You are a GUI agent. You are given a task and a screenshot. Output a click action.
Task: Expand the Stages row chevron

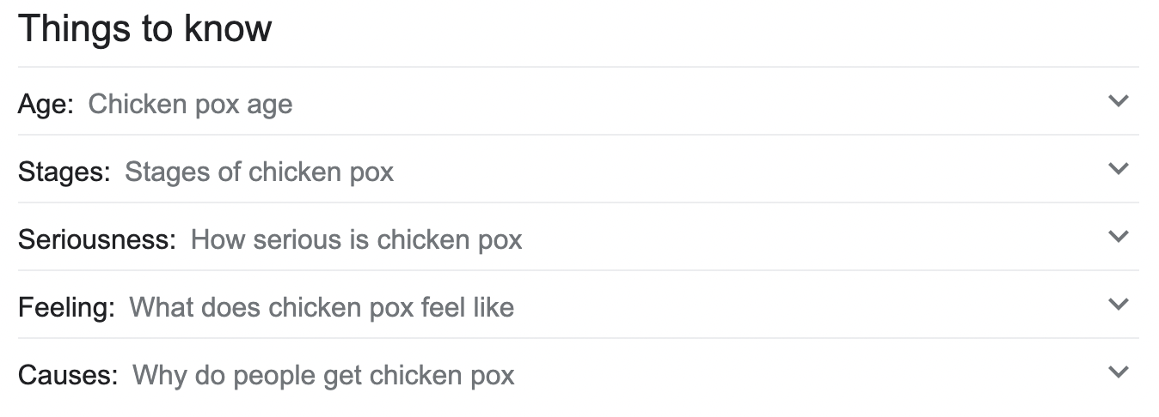click(x=1118, y=169)
